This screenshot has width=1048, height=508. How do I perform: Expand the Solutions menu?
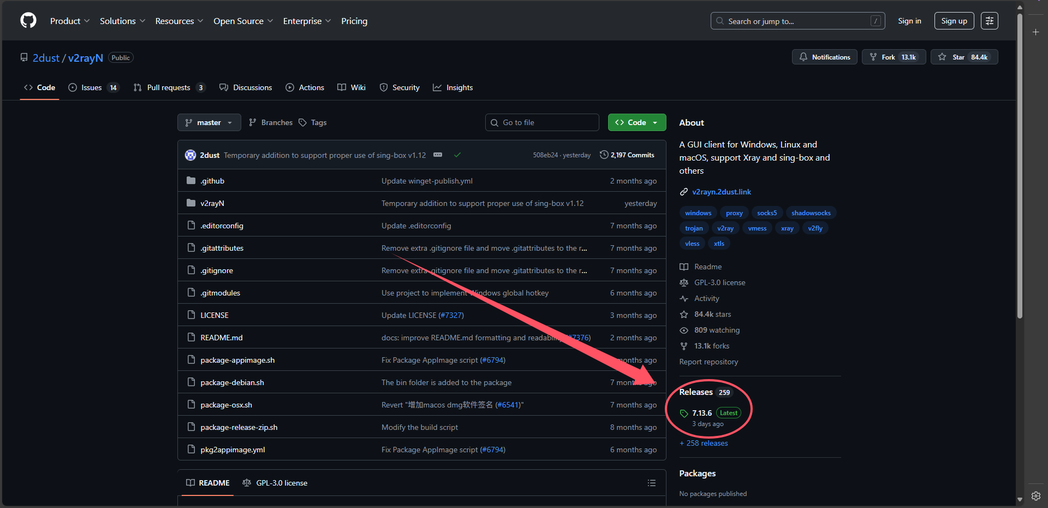(x=123, y=21)
